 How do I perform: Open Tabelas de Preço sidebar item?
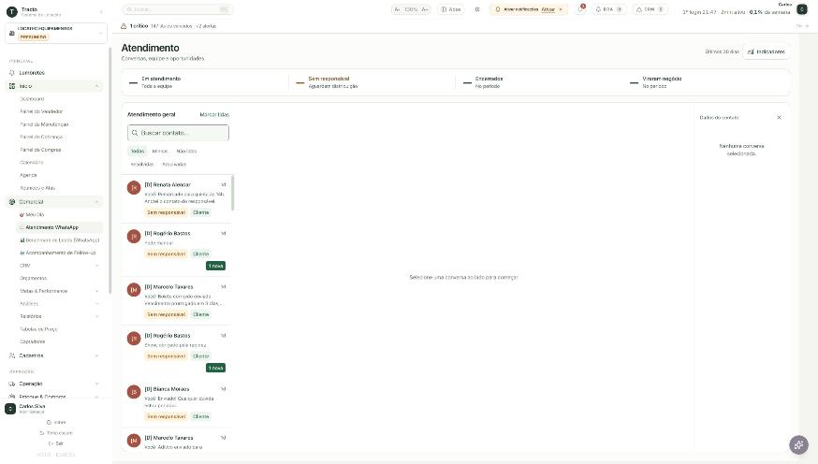[x=38, y=329]
